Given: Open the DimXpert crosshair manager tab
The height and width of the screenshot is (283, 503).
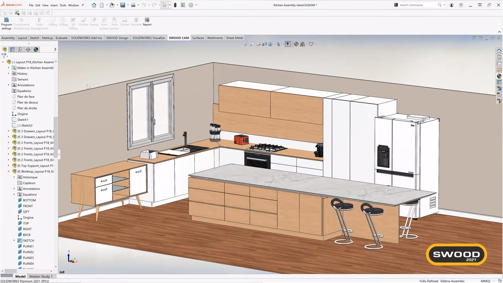Looking at the screenshot, I should point(28,49).
